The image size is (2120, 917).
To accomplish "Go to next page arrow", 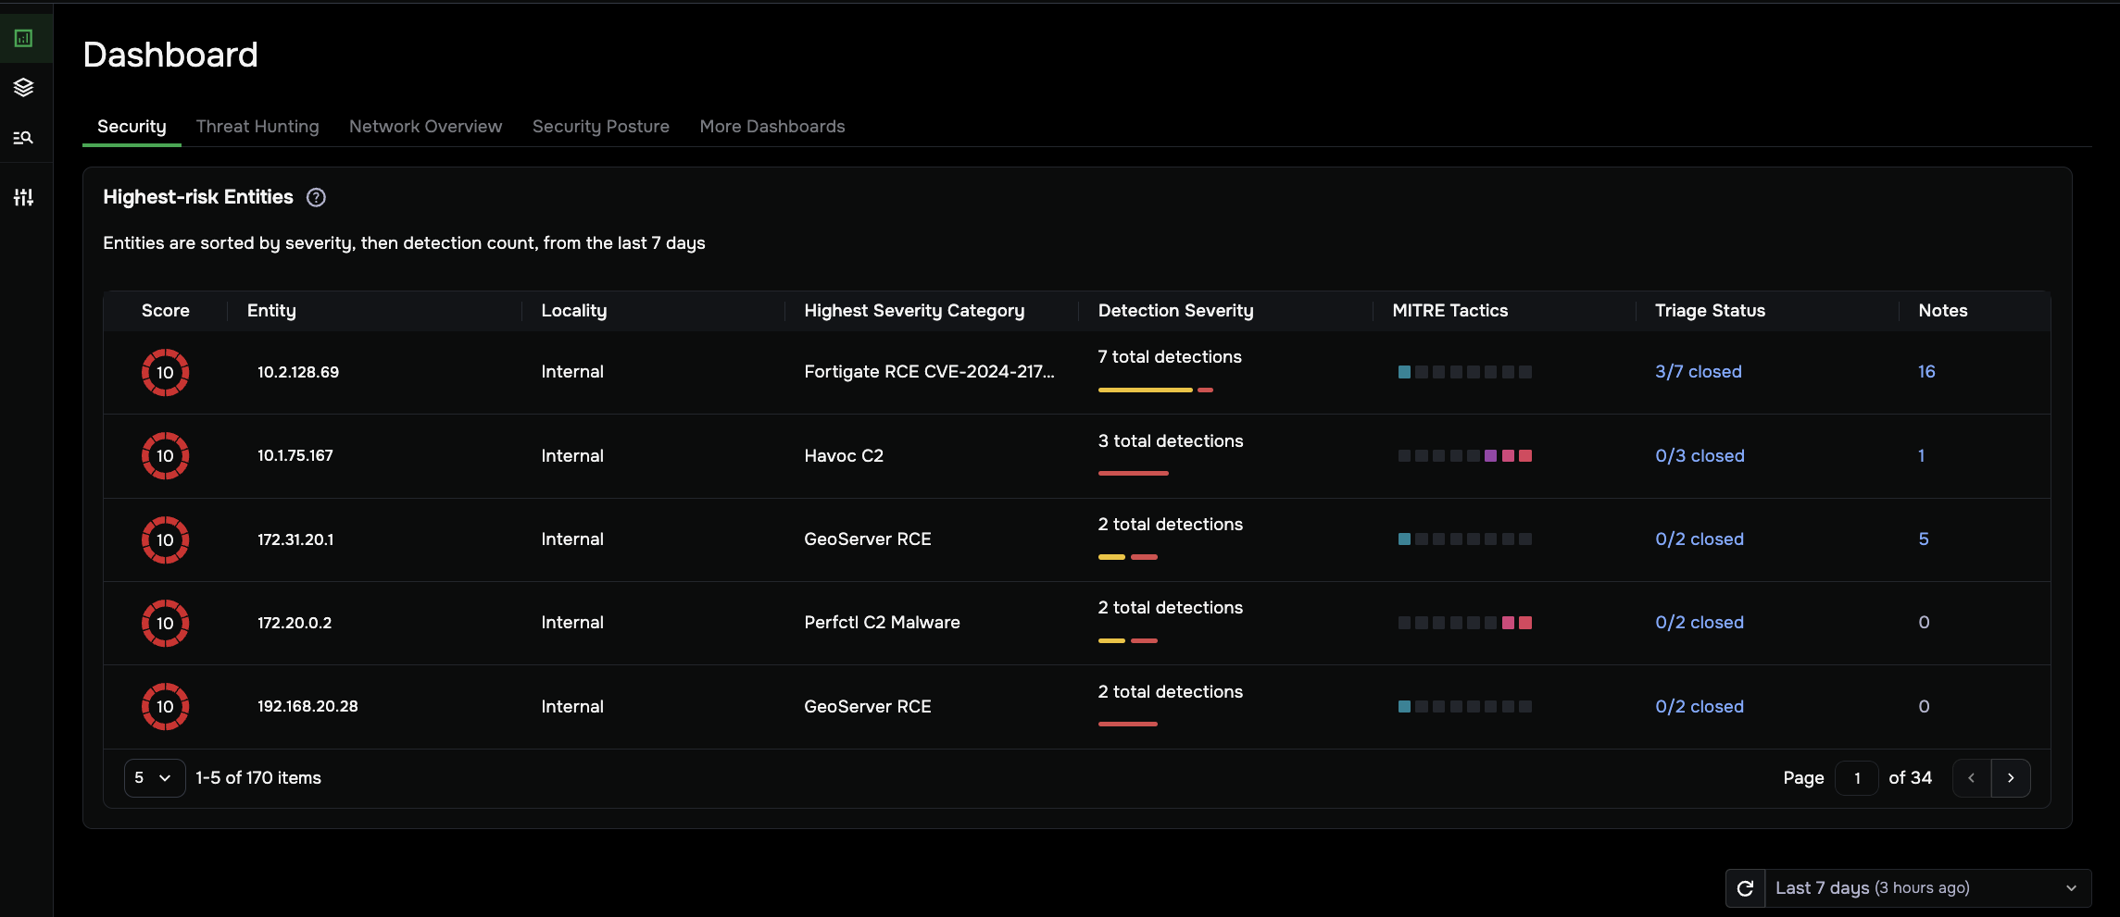I will 2011,778.
